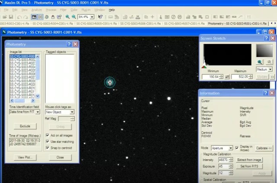Click the Magnitude value input field
Viewport: 277px width, 183px height.
coord(224,172)
